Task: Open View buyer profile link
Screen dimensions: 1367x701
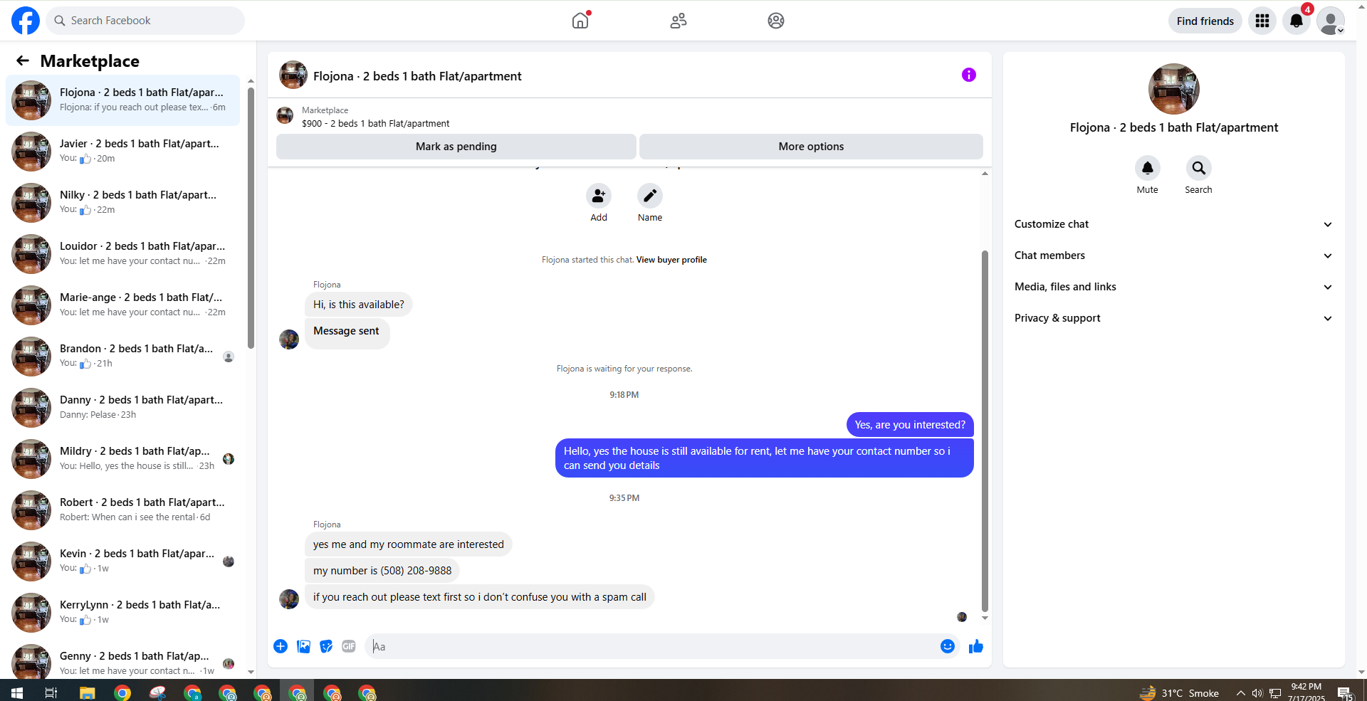Action: (x=671, y=260)
